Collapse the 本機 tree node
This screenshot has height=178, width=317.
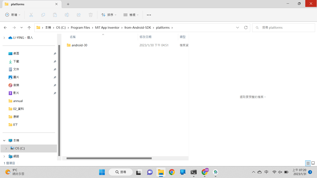(x=4, y=140)
